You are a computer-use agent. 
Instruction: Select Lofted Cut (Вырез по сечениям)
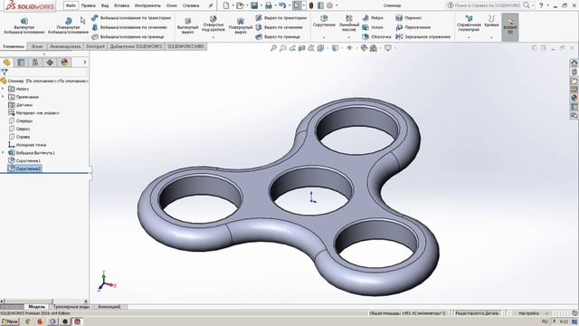pyautogui.click(x=280, y=27)
